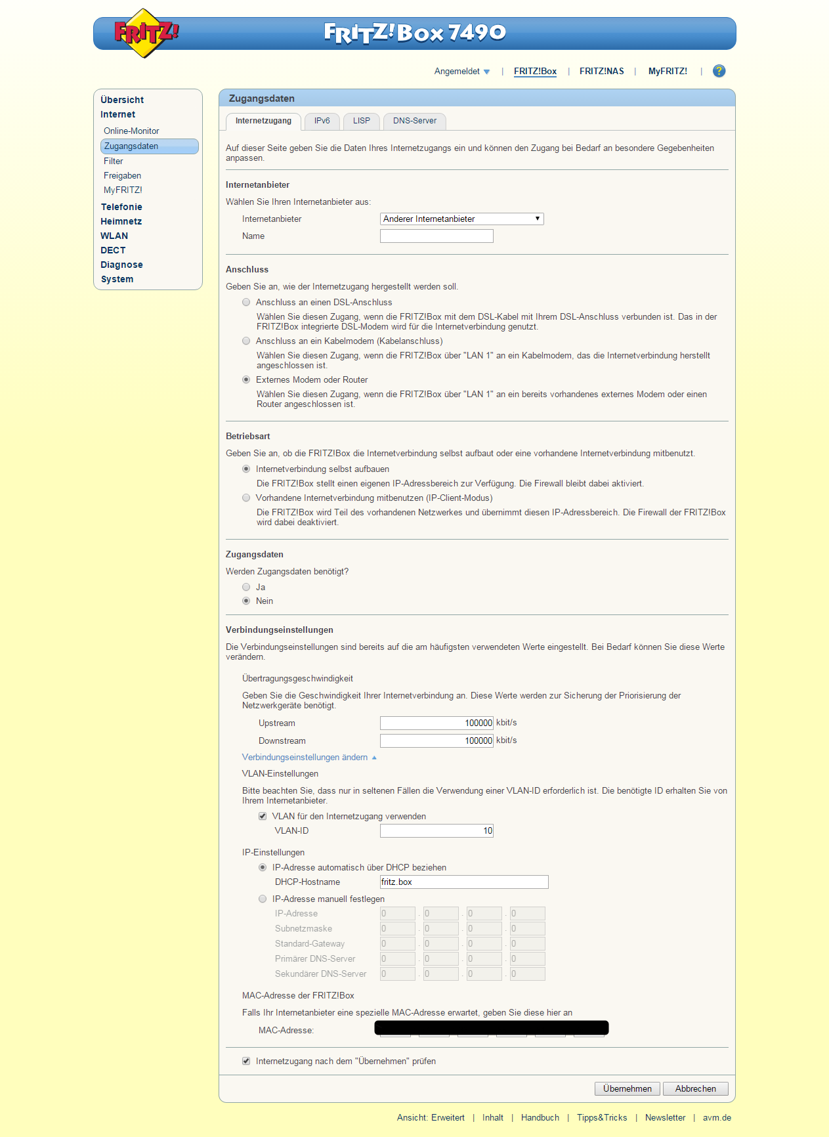Uncheck VLAN für den Internetzugang verwenden

click(x=263, y=817)
